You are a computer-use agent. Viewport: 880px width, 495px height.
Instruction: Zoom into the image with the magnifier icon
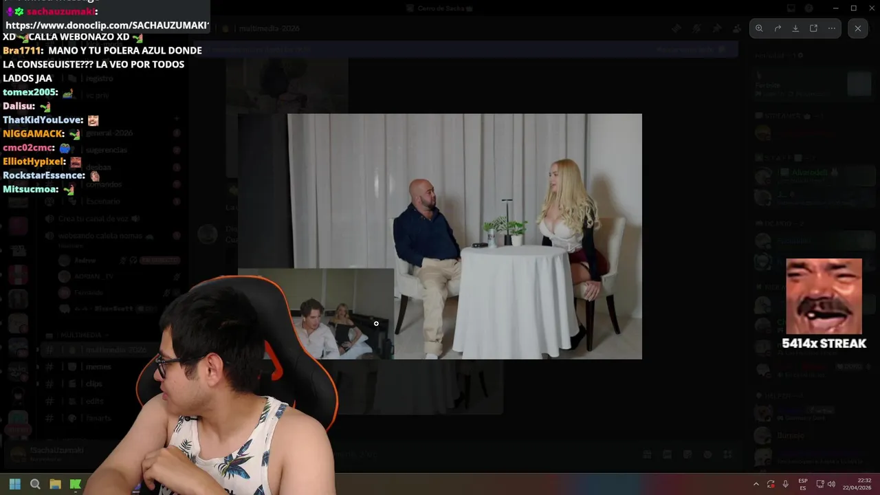point(759,28)
